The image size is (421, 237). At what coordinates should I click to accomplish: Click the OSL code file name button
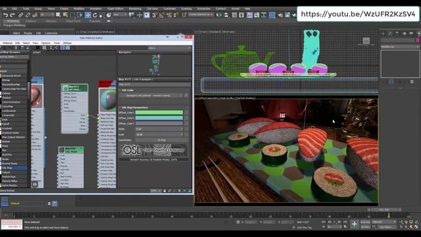click(148, 95)
